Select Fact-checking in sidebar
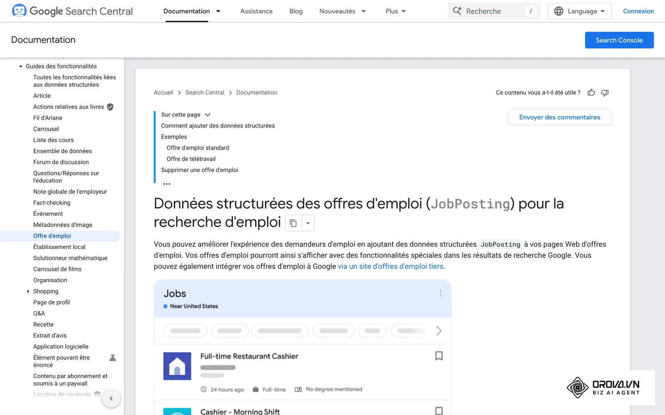Screen dimensions: 665x415 pos(52,203)
